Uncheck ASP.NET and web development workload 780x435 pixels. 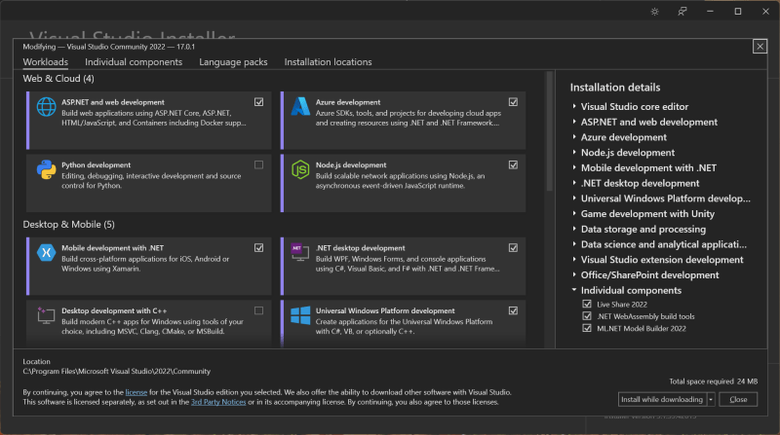[x=258, y=102]
